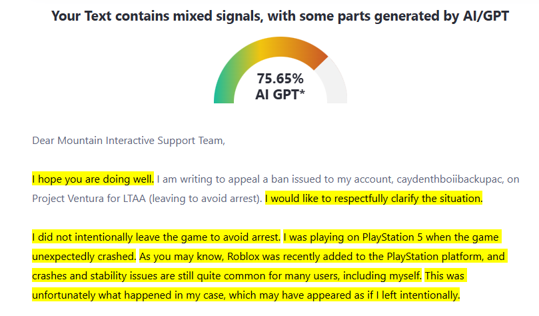The height and width of the screenshot is (316, 539).
Task: Click the words "Project Ventura"
Action: [x=71, y=199]
